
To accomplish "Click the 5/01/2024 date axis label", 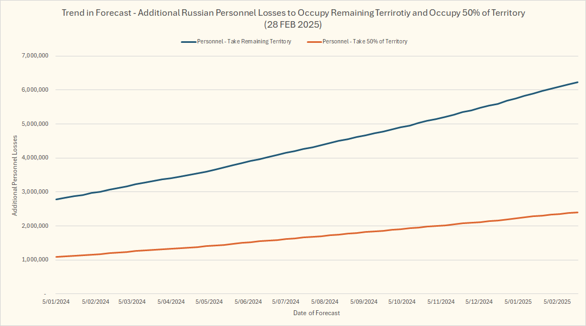I will [x=56, y=302].
